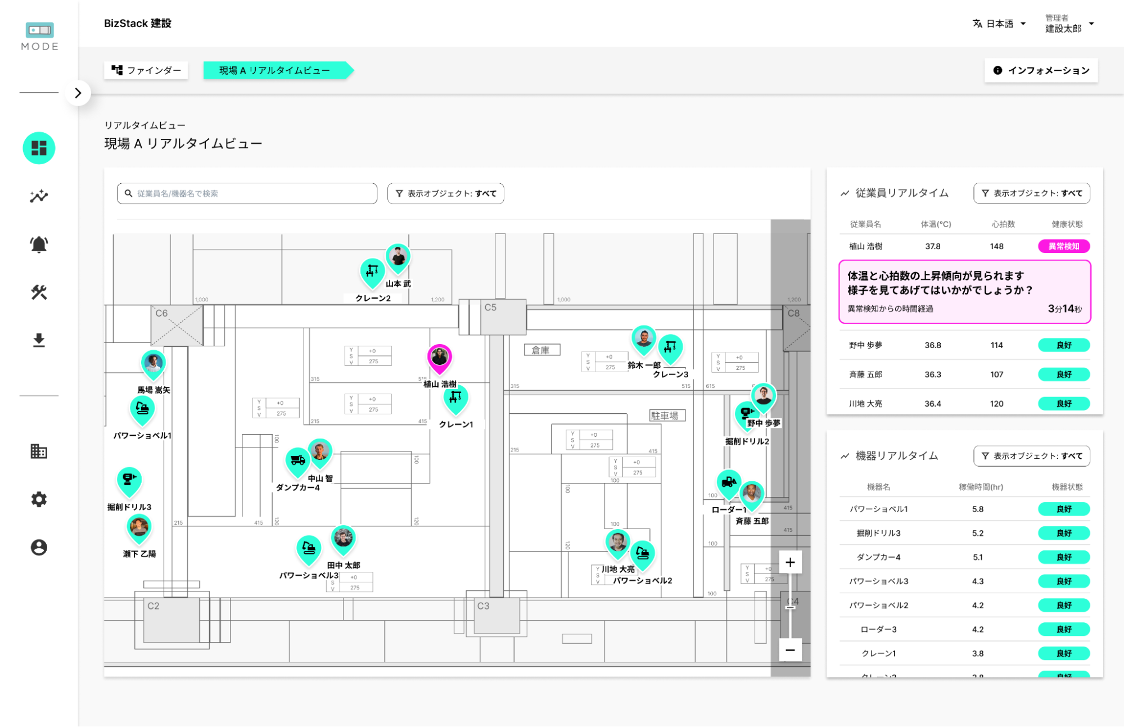The width and height of the screenshot is (1124, 727).
Task: Switch to the ファインダー tab
Action: pos(146,70)
